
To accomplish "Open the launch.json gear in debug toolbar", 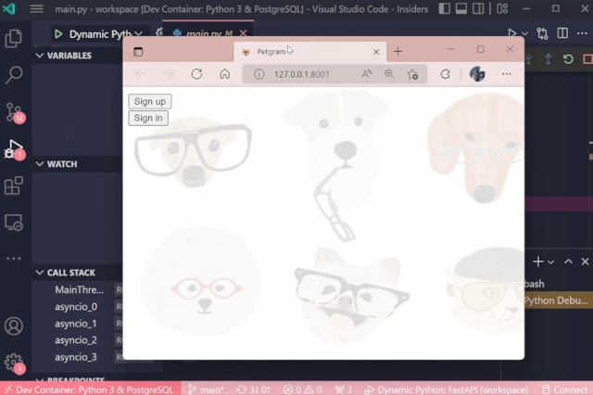I will 159,33.
